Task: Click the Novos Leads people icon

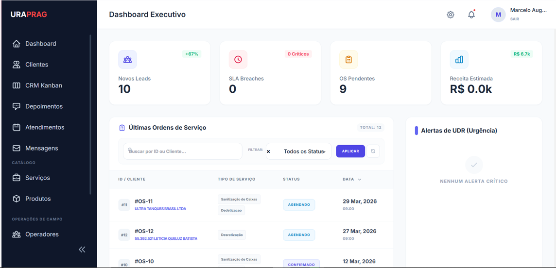Action: click(x=128, y=60)
